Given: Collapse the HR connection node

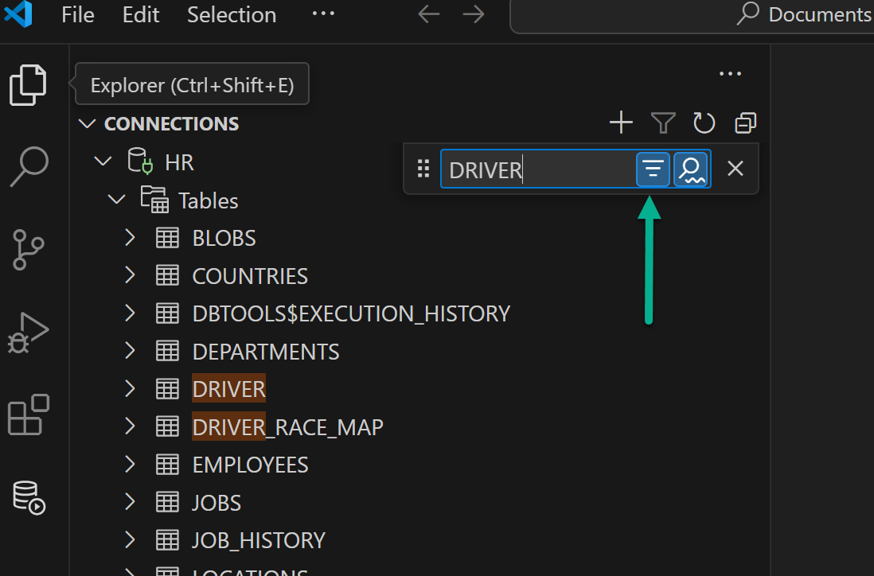Looking at the screenshot, I should (x=103, y=162).
